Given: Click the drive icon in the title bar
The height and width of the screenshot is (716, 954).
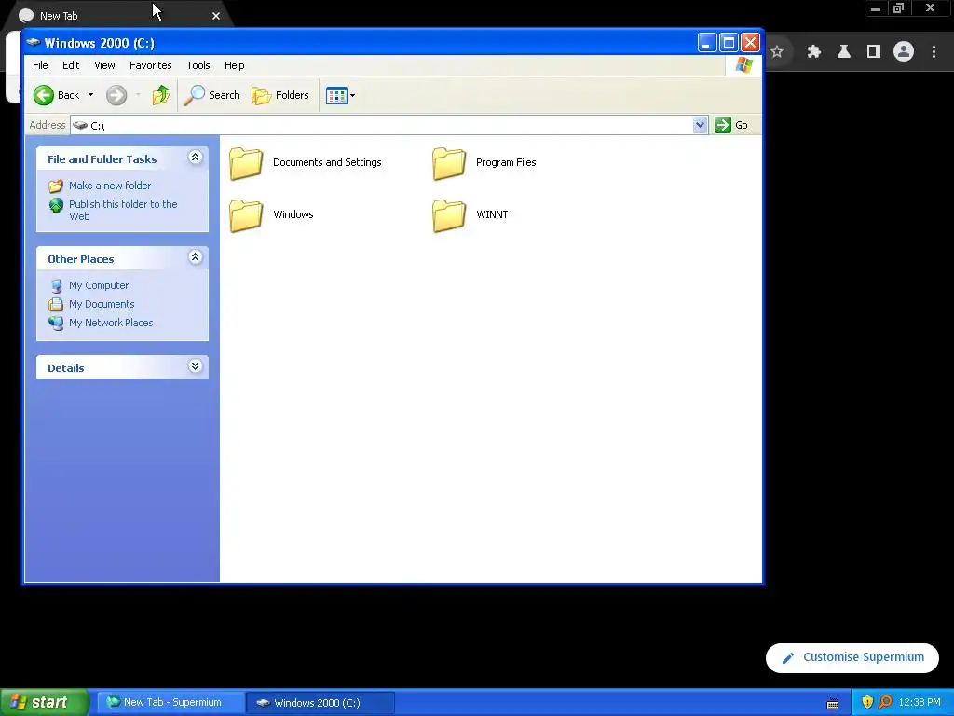Looking at the screenshot, I should (34, 43).
